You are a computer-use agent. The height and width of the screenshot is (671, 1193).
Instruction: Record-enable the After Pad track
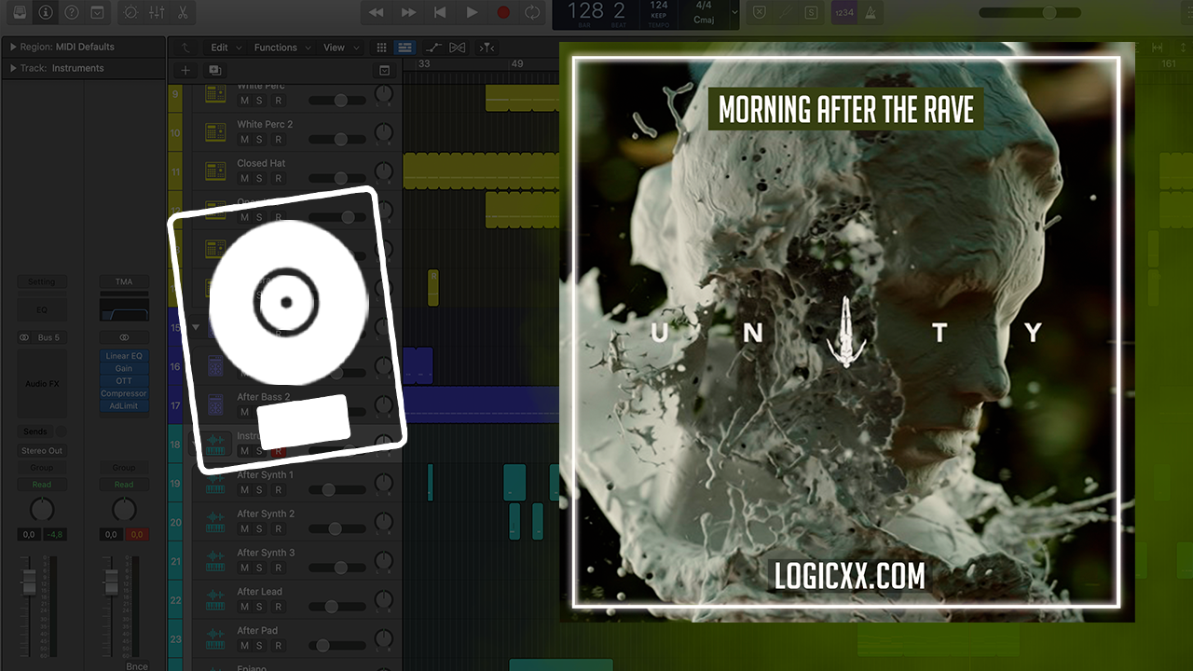pyautogui.click(x=277, y=646)
